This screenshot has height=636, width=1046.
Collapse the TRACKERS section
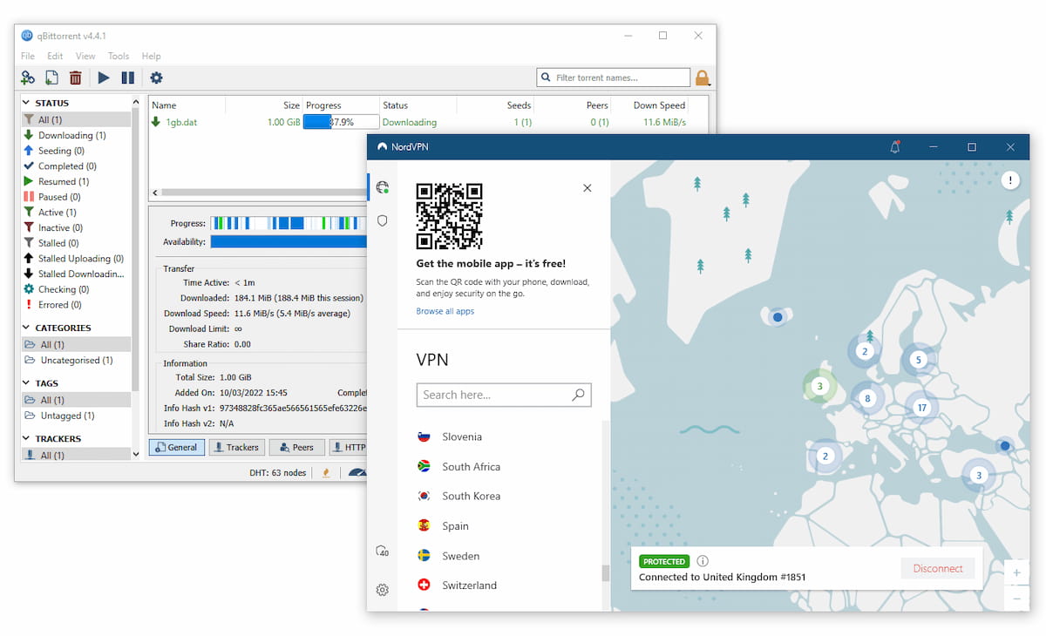point(27,439)
